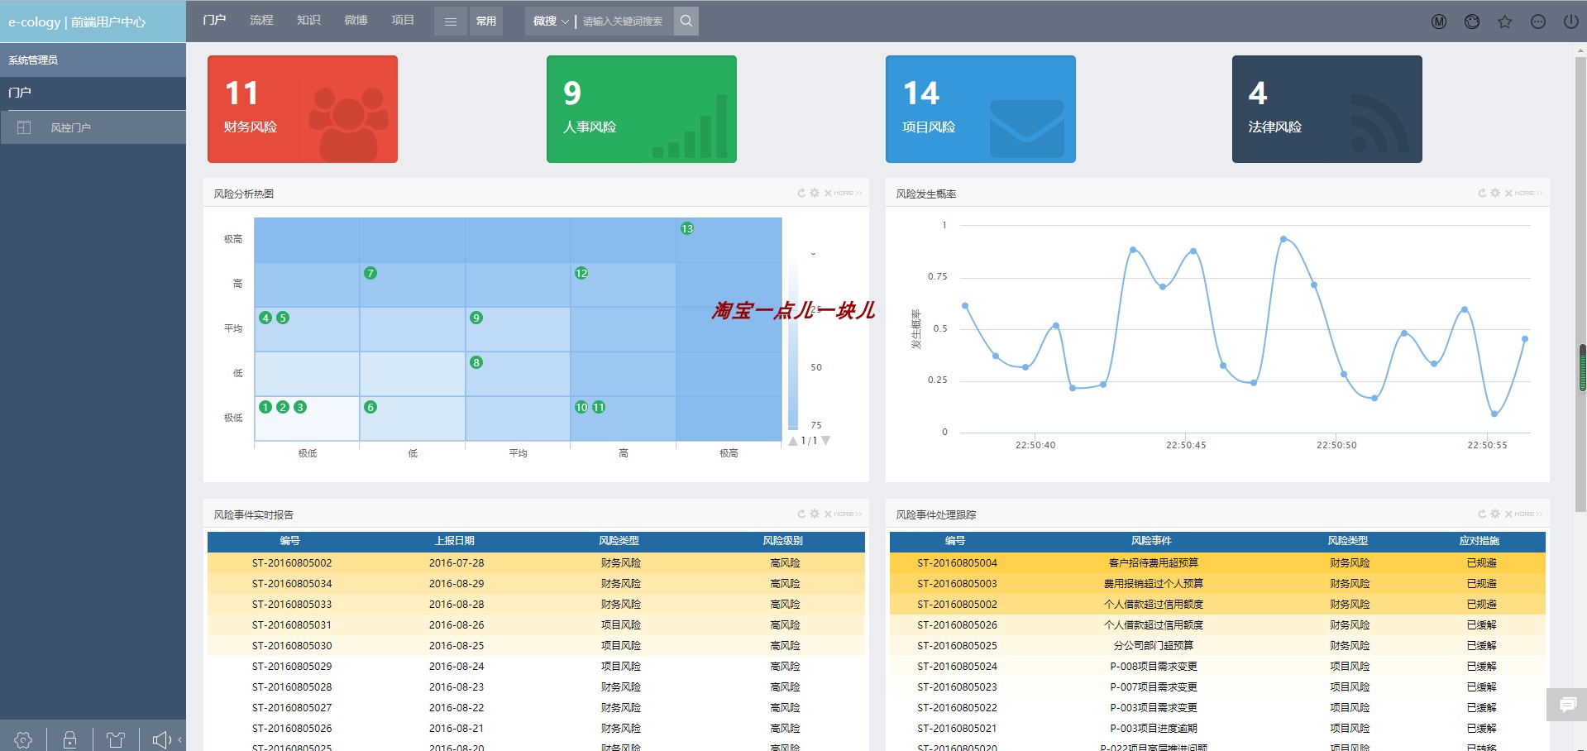Viewport: 1587px width, 751px height.
Task: Refresh the 风险分析热图 panel
Action: tap(801, 193)
